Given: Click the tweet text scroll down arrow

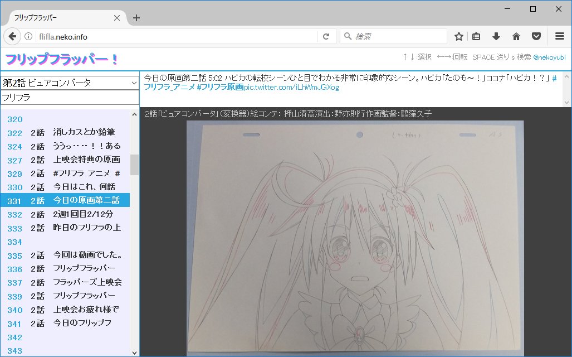Looking at the screenshot, I should point(566,102).
